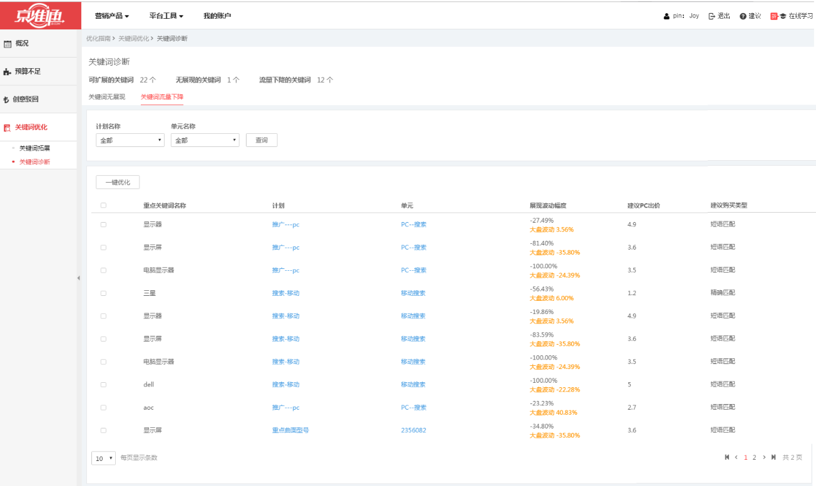Click the 关键词优化 sidebar icon
Image resolution: width=816 pixels, height=486 pixels.
(8, 128)
